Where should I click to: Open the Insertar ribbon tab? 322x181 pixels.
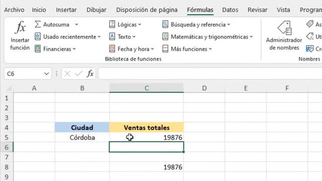tap(66, 10)
